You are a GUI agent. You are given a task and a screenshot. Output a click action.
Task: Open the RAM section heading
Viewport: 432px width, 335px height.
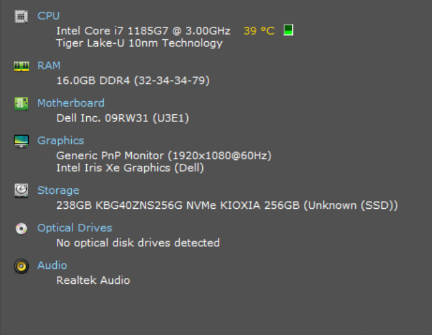[49, 66]
